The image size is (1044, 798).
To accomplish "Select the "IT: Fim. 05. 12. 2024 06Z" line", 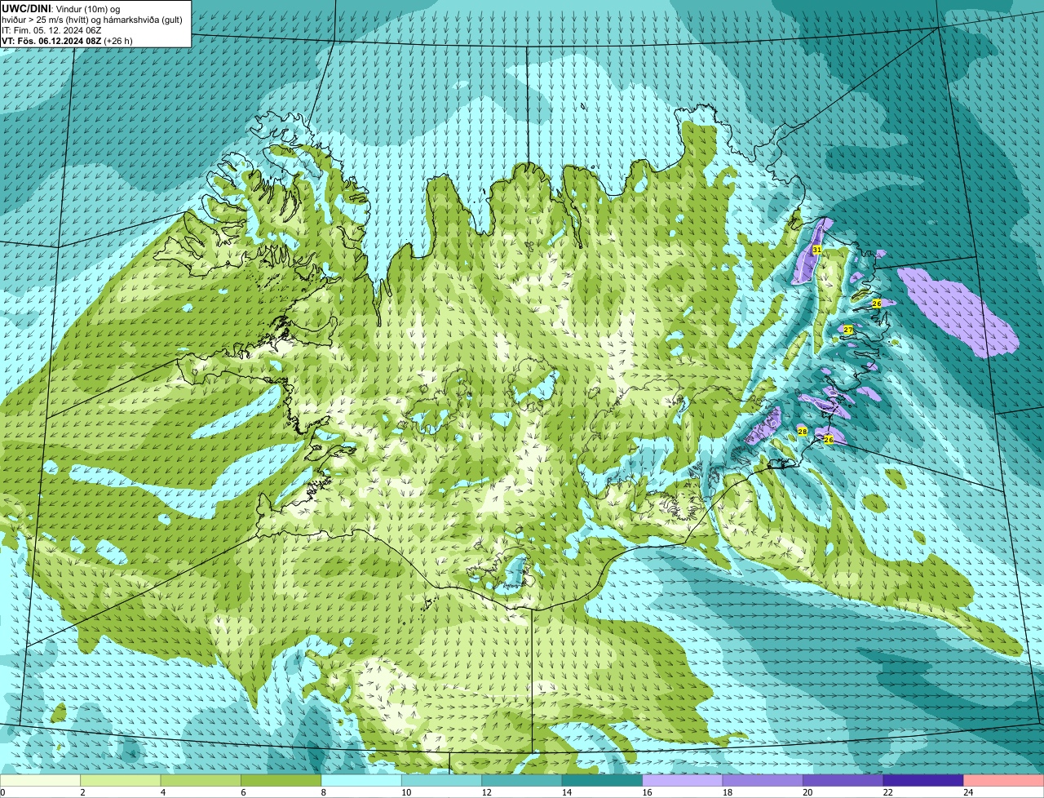I will [52, 30].
